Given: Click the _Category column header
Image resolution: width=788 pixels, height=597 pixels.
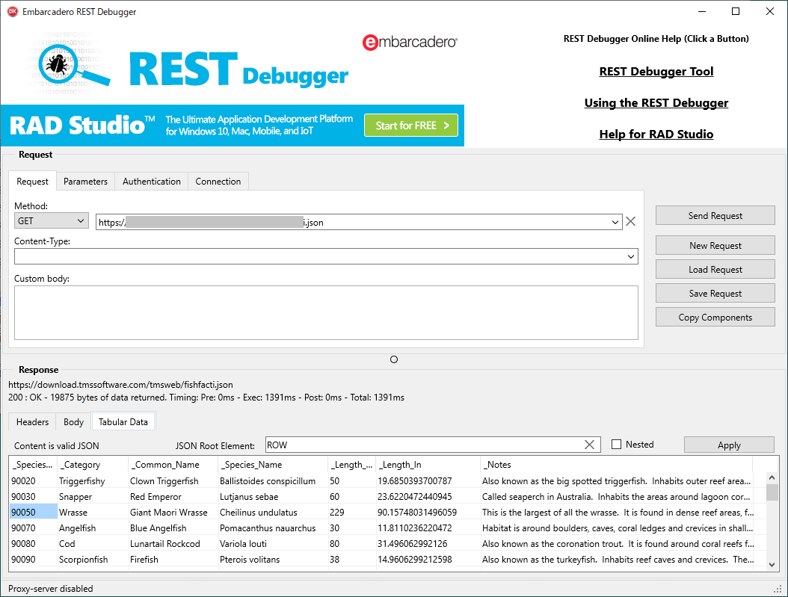Looking at the screenshot, I should coord(93,465).
